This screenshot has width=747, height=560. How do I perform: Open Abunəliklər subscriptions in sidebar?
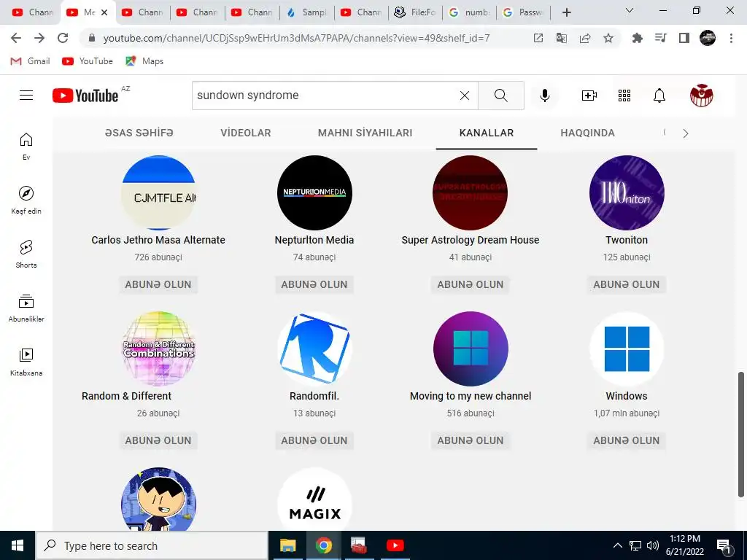pyautogui.click(x=26, y=308)
